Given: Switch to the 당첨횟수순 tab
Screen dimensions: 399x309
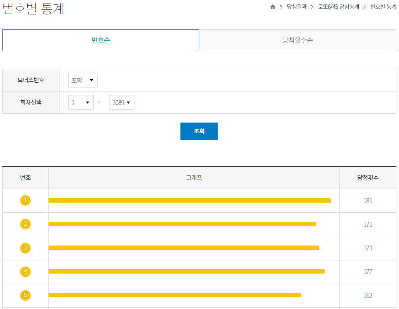Looking at the screenshot, I should 297,40.
